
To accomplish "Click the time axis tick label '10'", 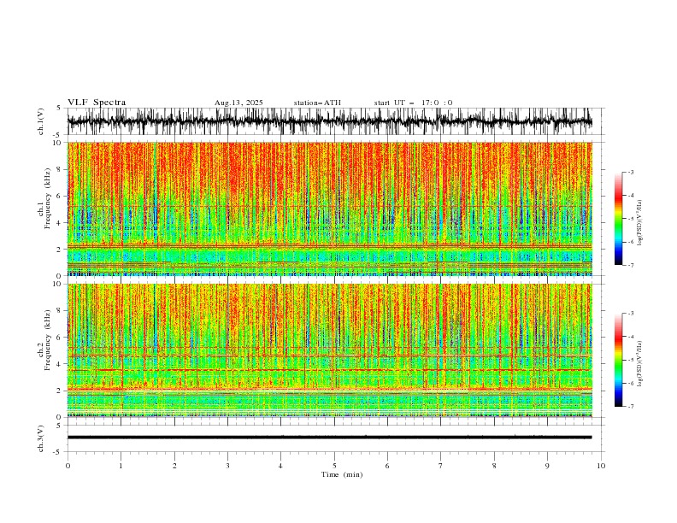I will click(601, 466).
